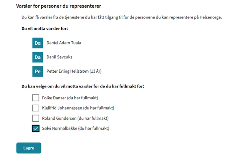
Task: Click the 'Varsler for personer du representerer' heading
Action: pos(58,6)
